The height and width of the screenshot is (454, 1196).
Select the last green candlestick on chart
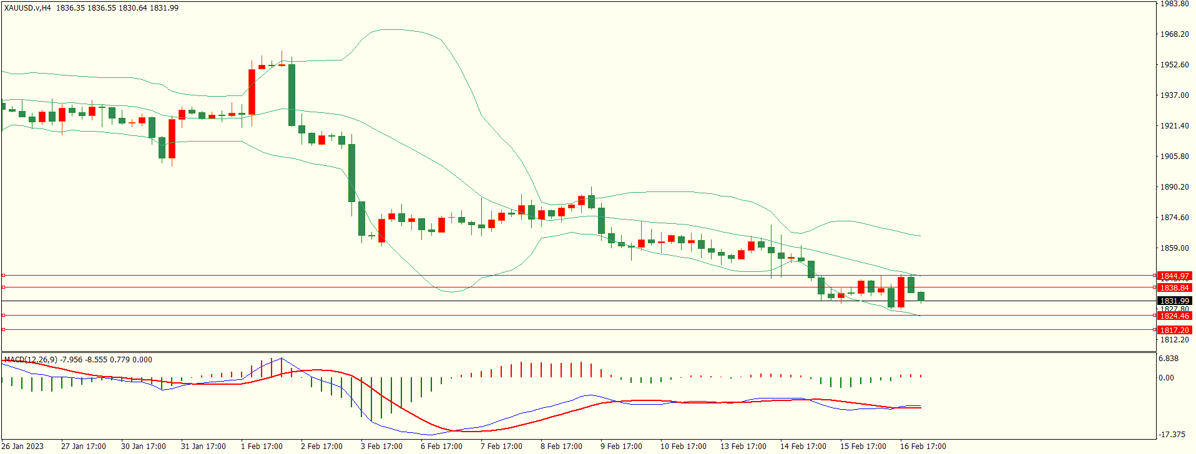pyautogui.click(x=921, y=296)
